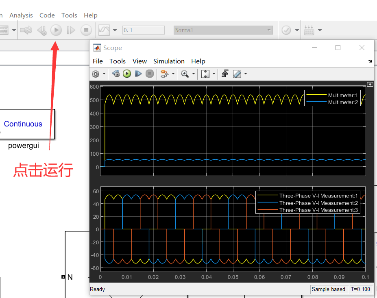
Task: Click the library browser icon in Simulink toolbar
Action: pos(4,30)
